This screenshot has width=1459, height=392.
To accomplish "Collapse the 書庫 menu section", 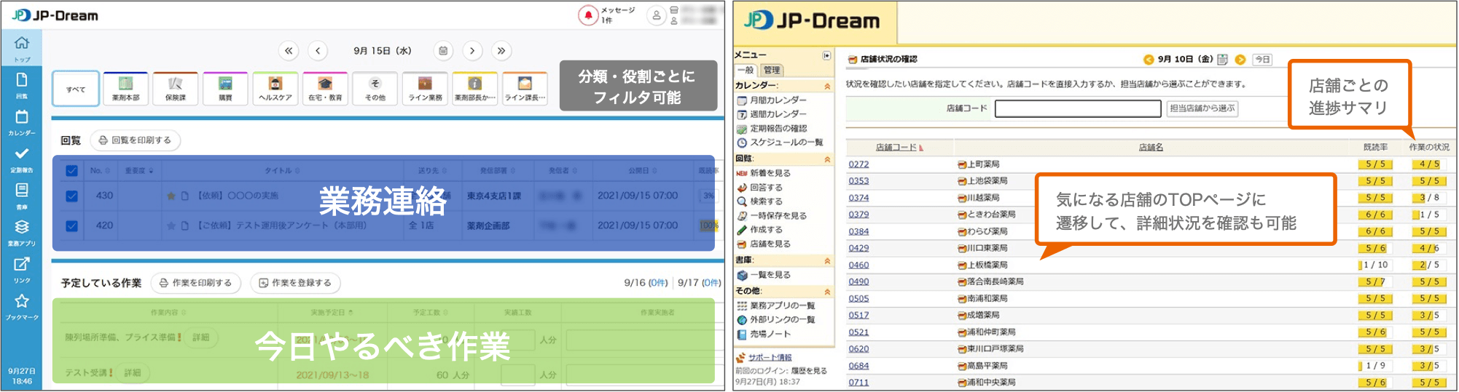I will (827, 260).
